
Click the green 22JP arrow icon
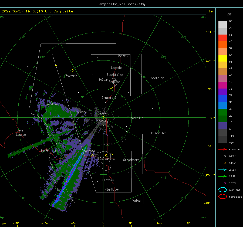pyautogui.click(x=222, y=176)
